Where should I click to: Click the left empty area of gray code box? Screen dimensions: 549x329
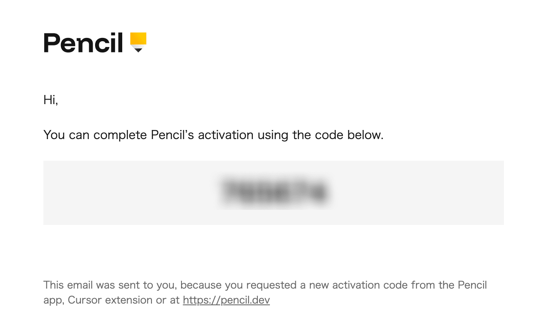click(x=125, y=193)
